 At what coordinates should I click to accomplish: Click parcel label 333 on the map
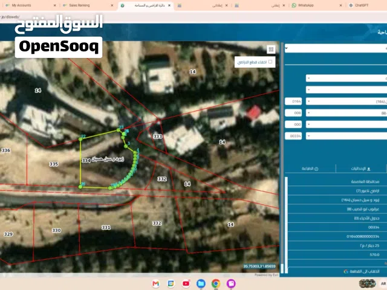pos(158,137)
